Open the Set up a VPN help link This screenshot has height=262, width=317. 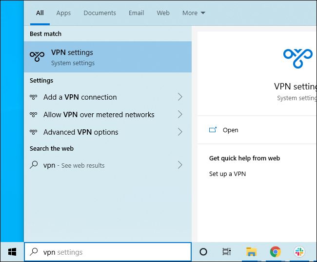coord(227,174)
